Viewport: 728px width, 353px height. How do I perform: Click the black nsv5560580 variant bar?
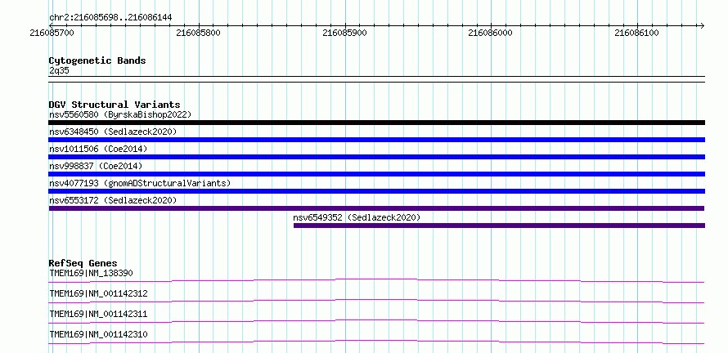point(376,123)
